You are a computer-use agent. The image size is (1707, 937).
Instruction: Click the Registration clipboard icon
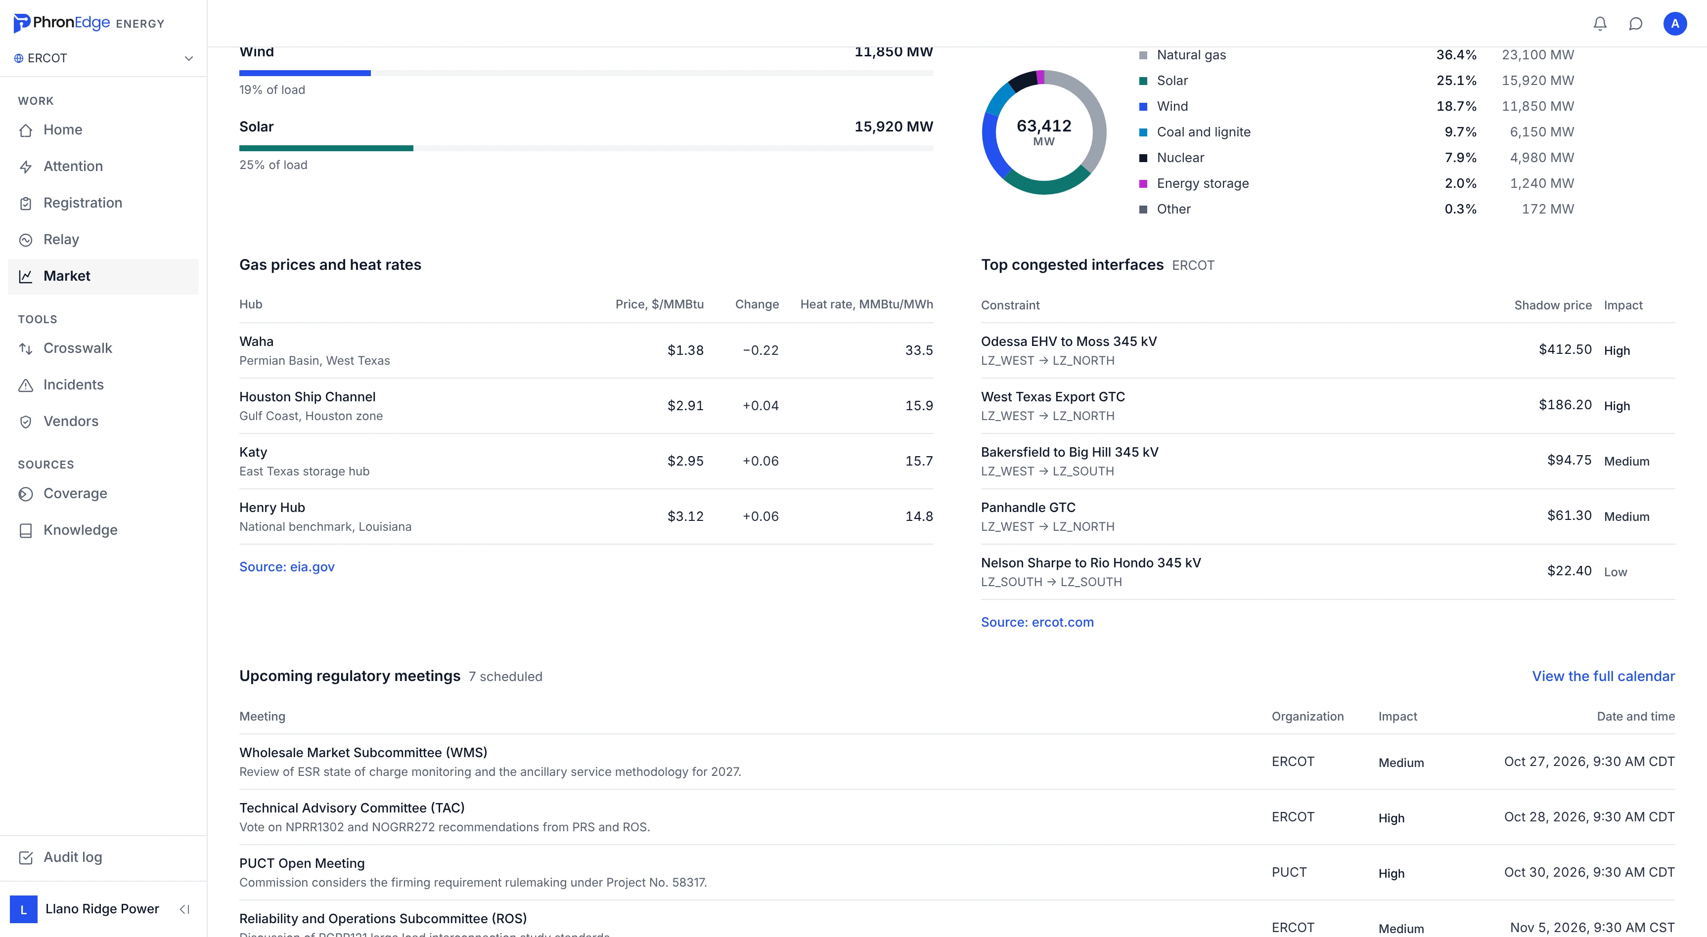[26, 203]
